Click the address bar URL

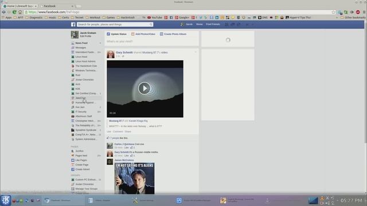point(54,12)
